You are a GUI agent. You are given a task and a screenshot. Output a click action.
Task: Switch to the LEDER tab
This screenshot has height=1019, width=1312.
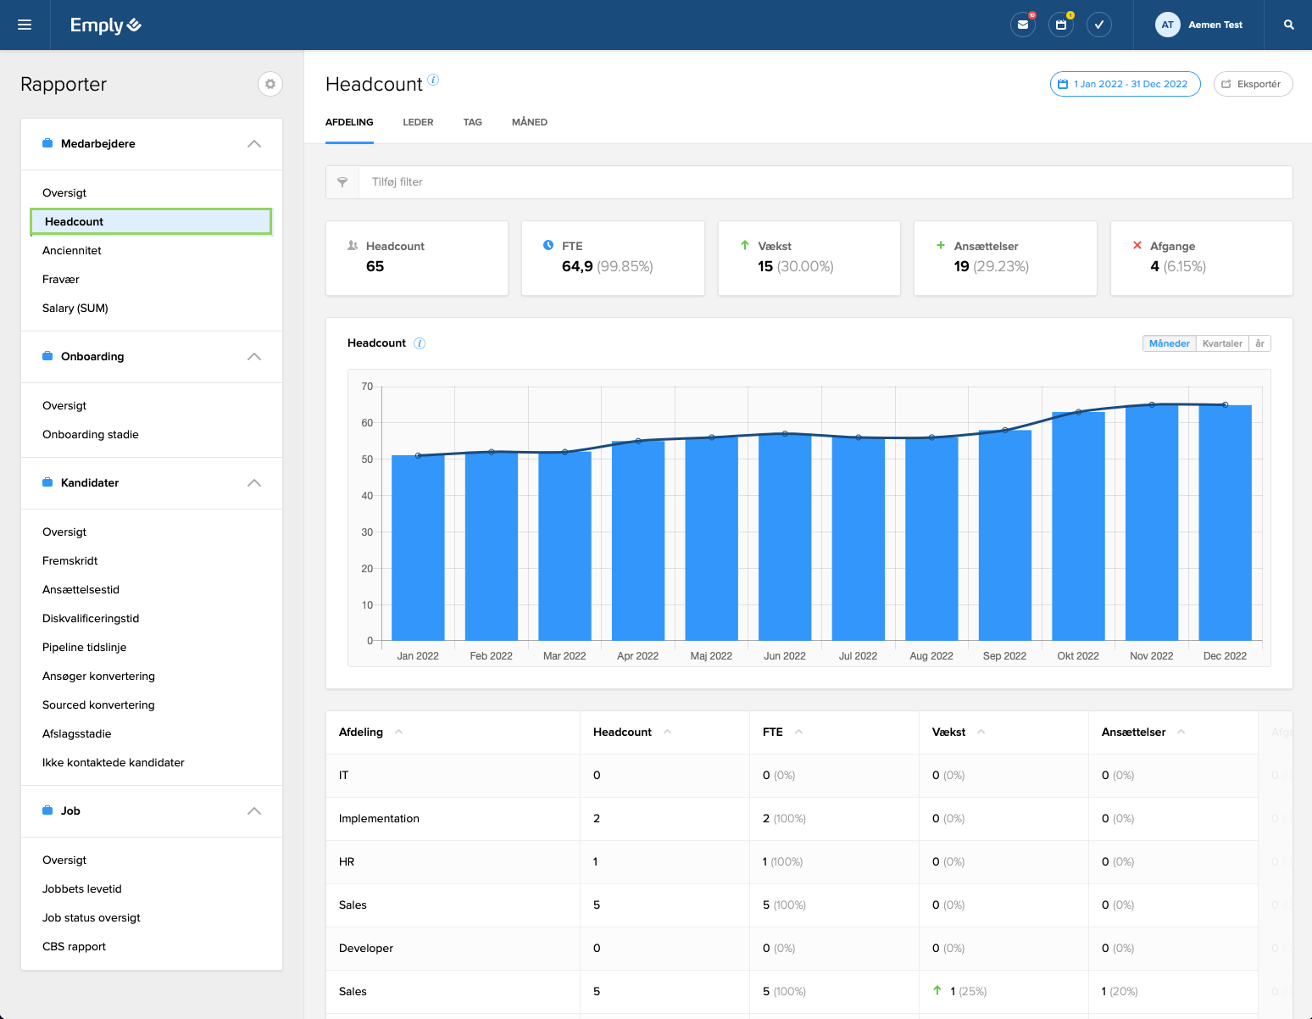(418, 122)
